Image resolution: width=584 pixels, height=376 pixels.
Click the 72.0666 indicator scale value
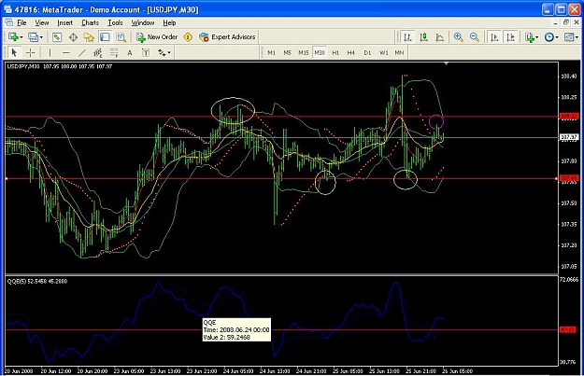click(x=569, y=279)
